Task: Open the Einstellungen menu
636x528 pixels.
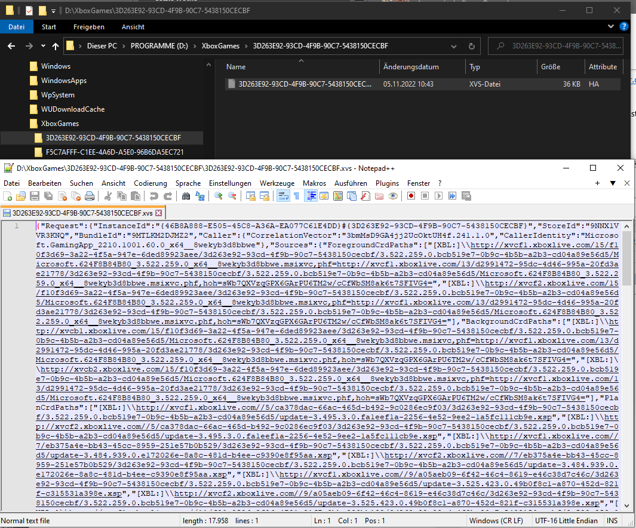Action: [x=230, y=183]
